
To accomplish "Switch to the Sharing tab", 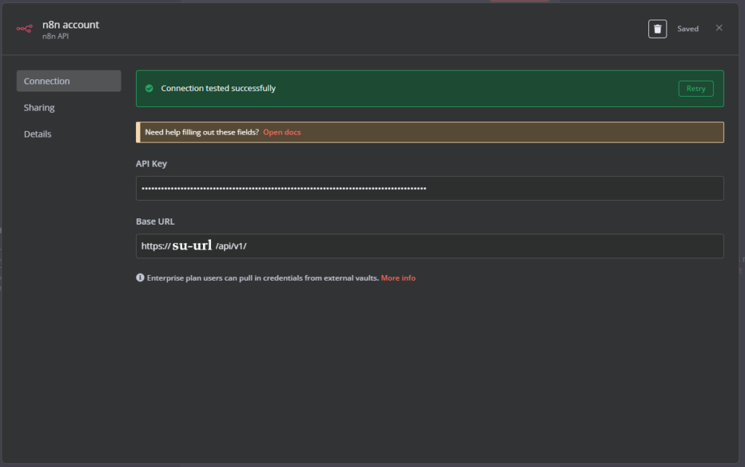I will (x=39, y=108).
